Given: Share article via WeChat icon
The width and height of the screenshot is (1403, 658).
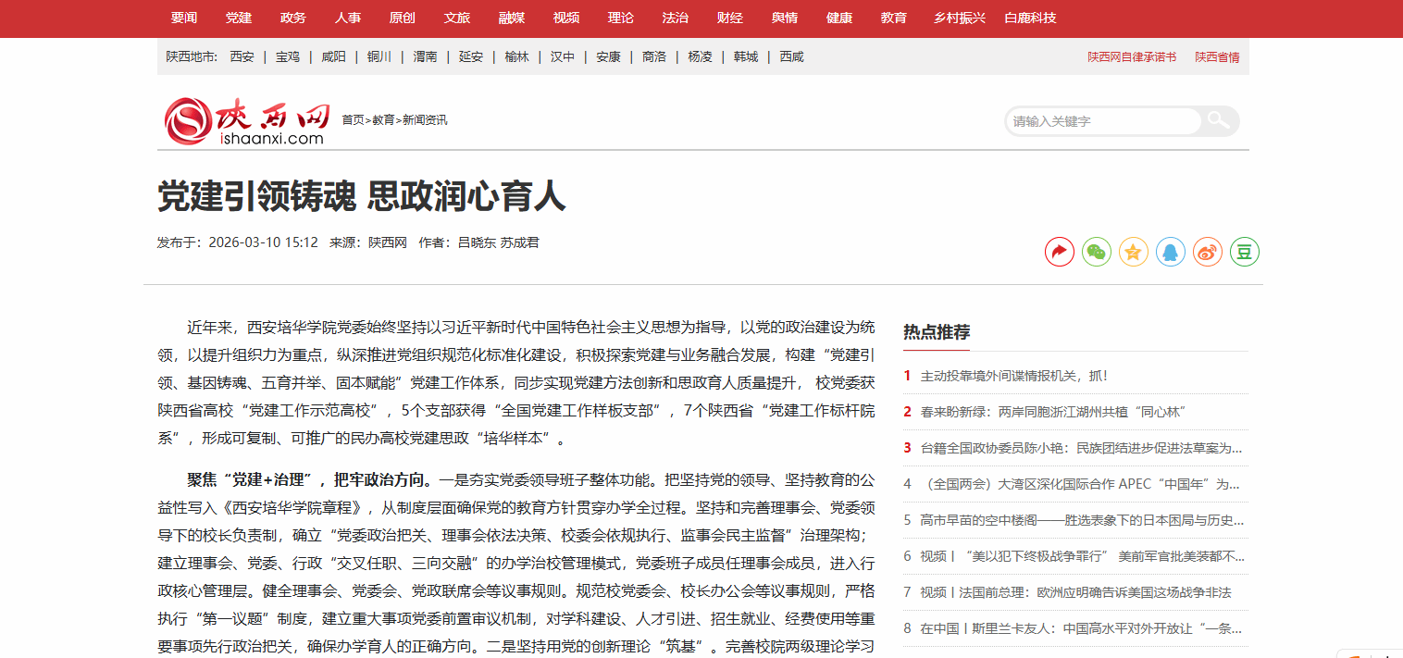Looking at the screenshot, I should [1097, 252].
